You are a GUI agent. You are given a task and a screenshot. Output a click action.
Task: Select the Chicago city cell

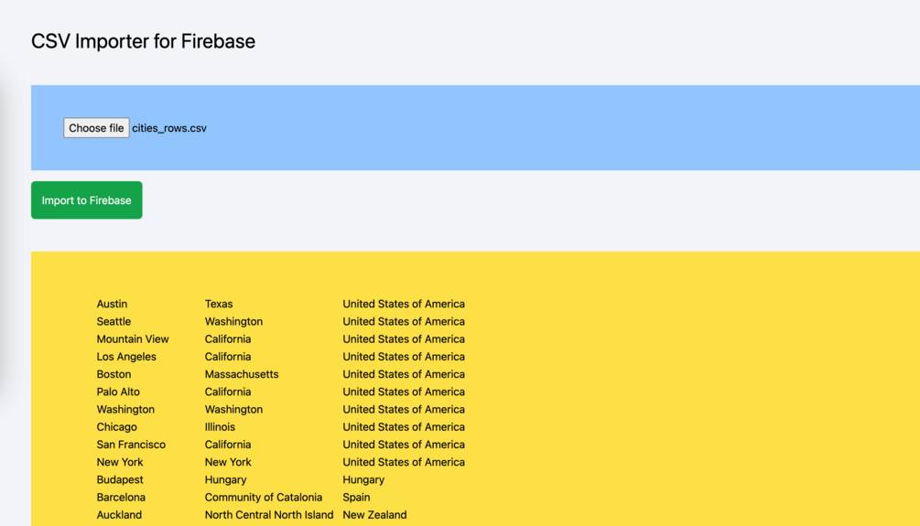(x=117, y=427)
